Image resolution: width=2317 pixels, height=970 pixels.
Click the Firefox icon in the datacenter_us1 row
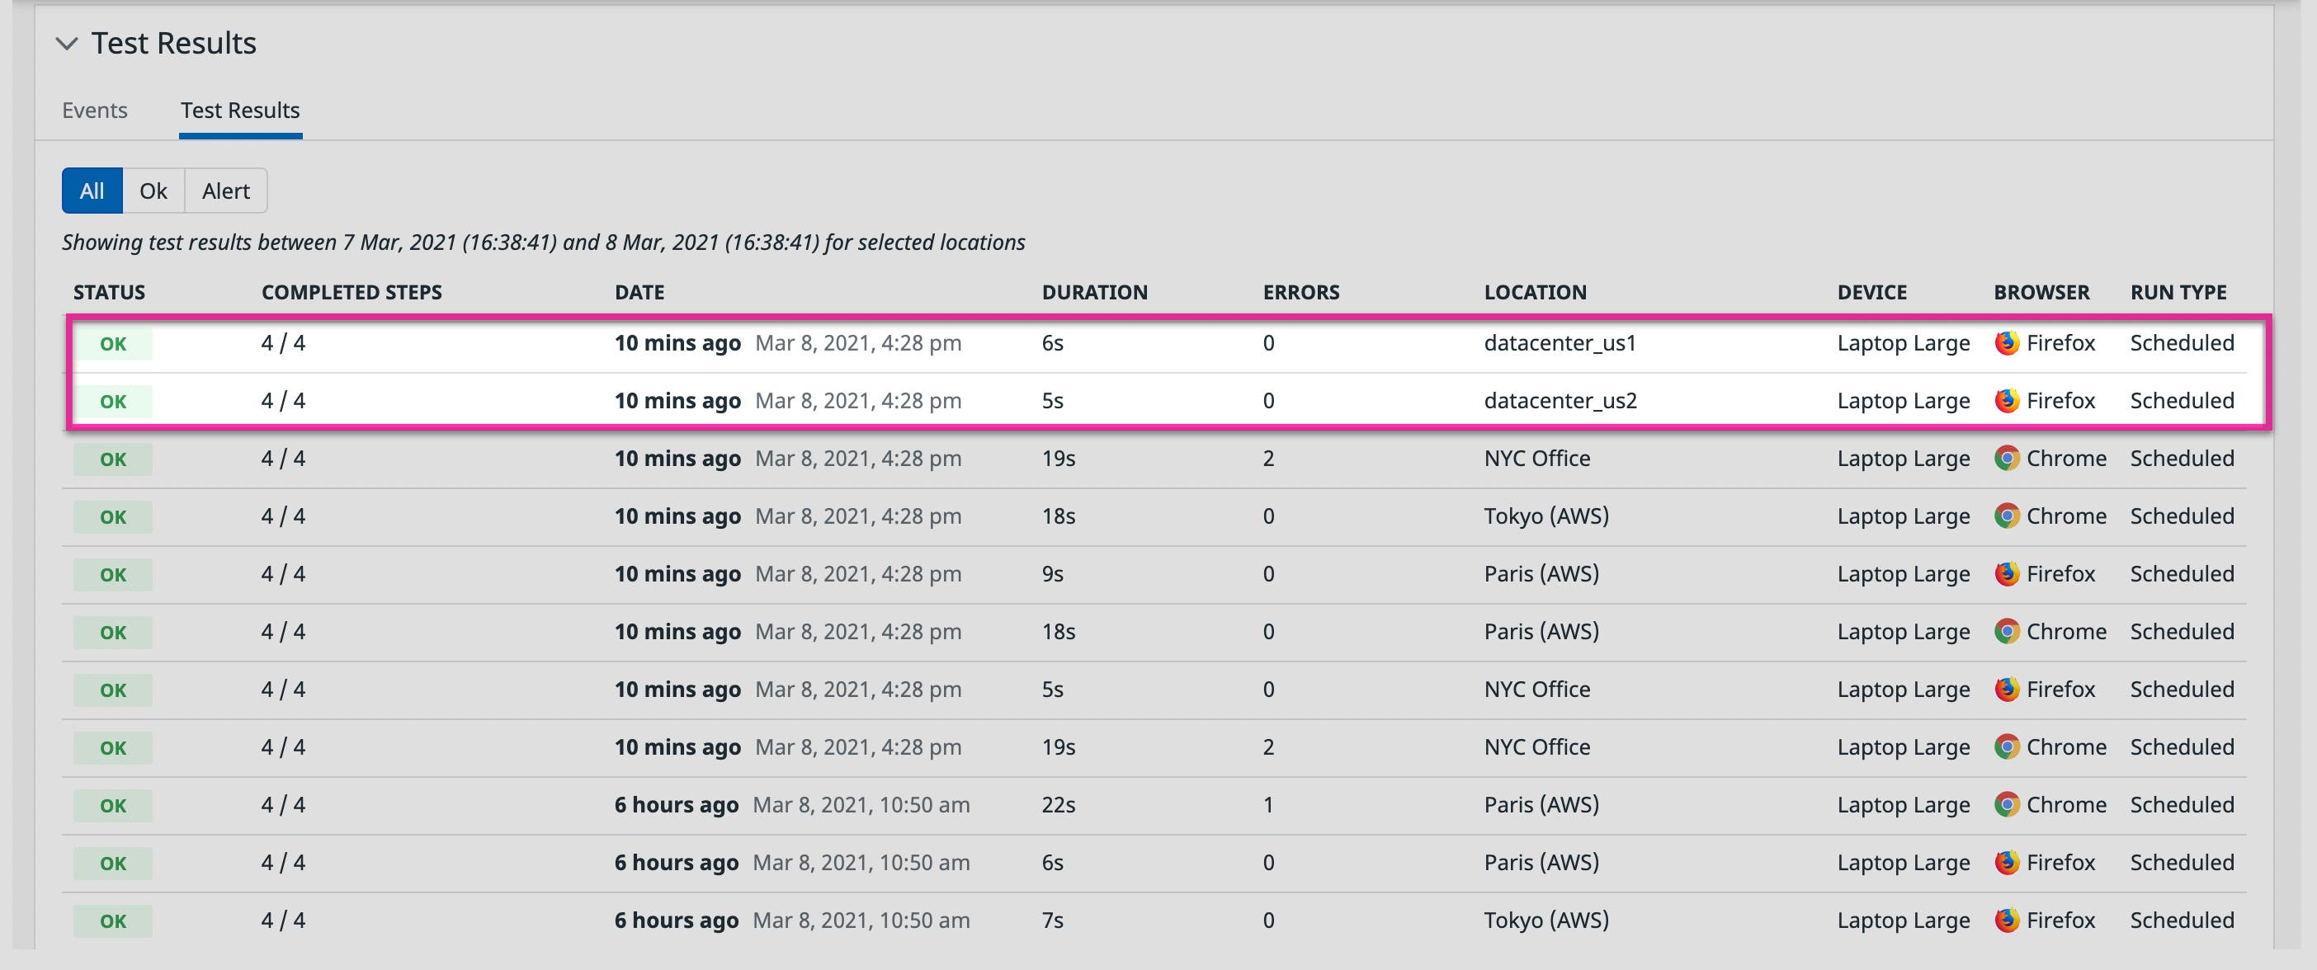pos(2009,342)
